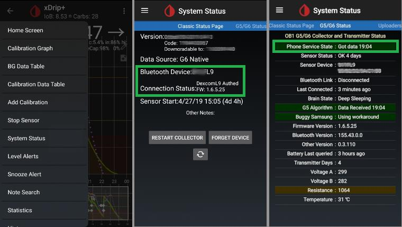Tap blood drop logo in right System Status header
Viewport: 402px width, 227px height.
pyautogui.click(x=304, y=11)
